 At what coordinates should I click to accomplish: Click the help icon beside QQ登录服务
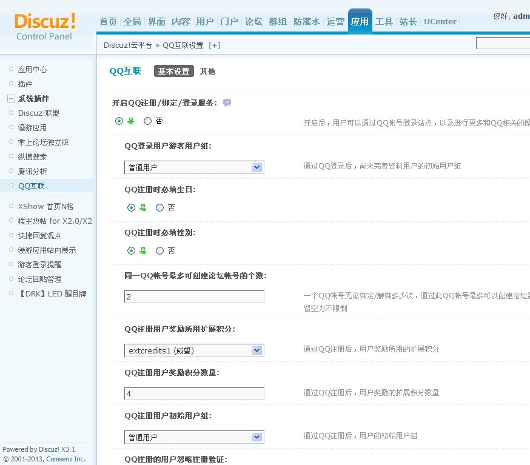(x=227, y=102)
